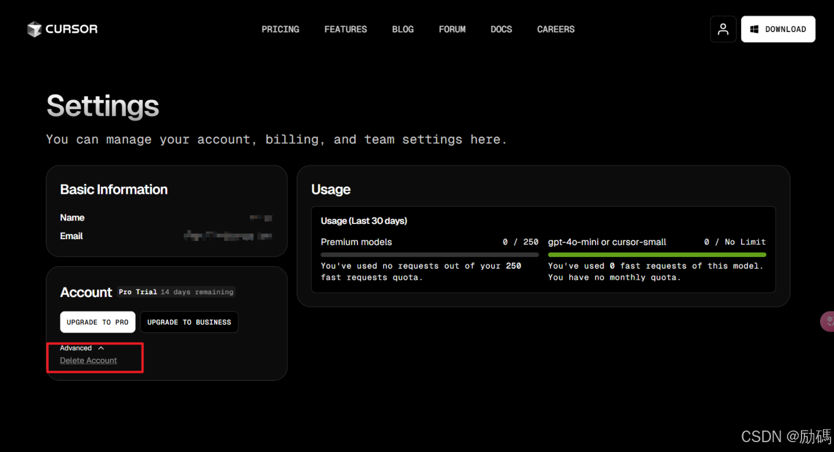Go to Features in top navigation

(x=345, y=29)
